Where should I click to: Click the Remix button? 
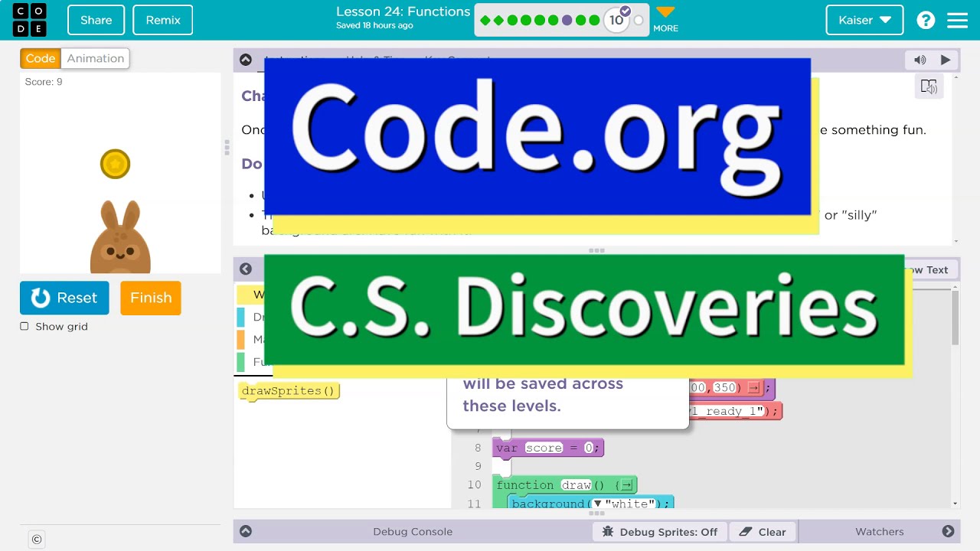tap(163, 20)
